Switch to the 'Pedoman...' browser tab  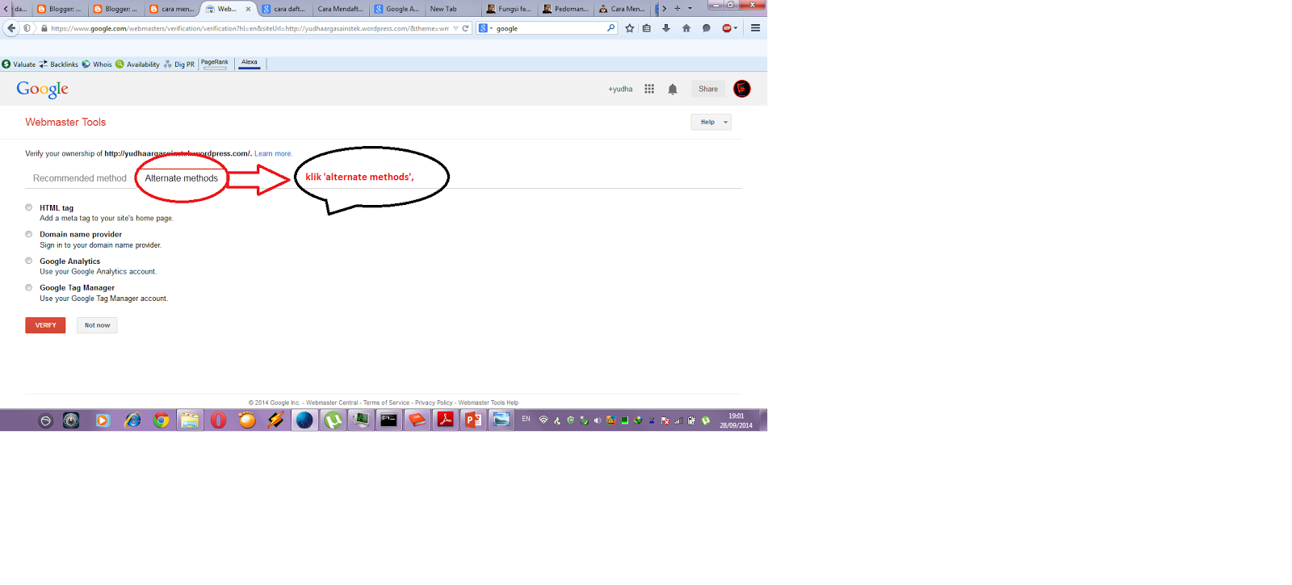tap(565, 9)
